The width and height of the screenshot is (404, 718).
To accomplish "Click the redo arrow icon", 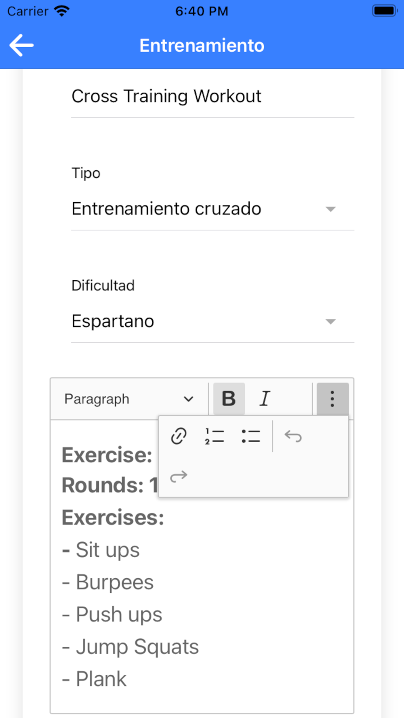I will (x=179, y=477).
